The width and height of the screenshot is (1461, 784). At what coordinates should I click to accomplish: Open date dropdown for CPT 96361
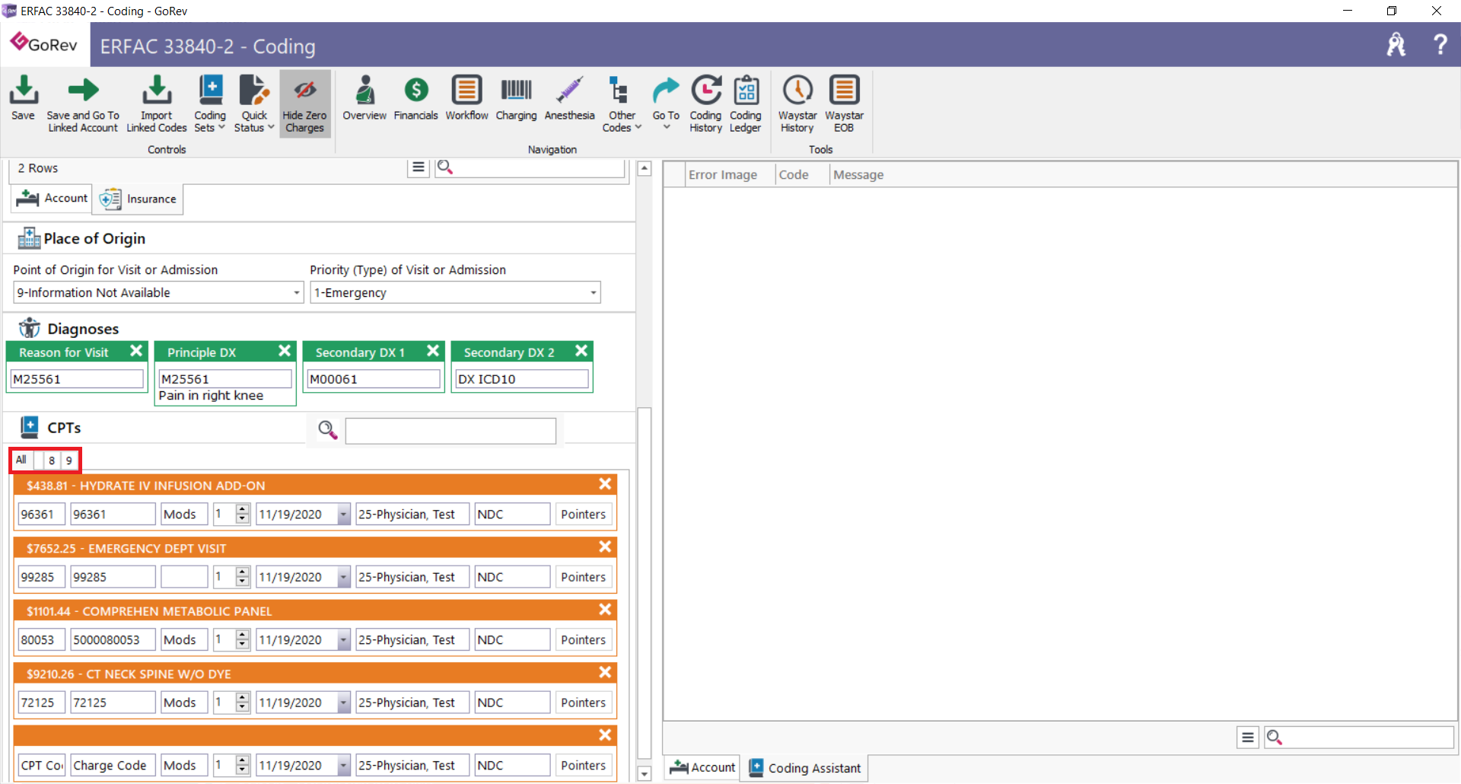click(x=343, y=515)
